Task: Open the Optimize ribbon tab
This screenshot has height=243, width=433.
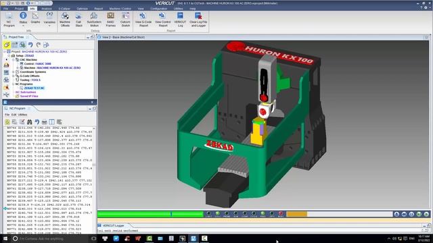Action: pyautogui.click(x=83, y=9)
